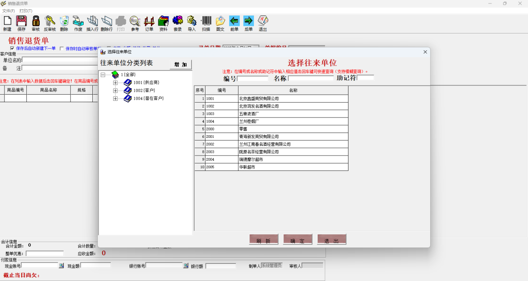Click the 扫描 (Scan) barcode icon
This screenshot has height=281, width=528.
[206, 20]
